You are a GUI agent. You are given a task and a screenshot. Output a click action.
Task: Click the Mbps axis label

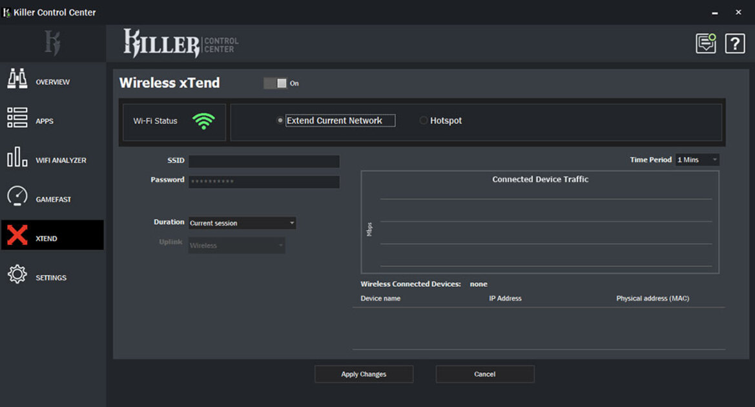[x=369, y=229]
